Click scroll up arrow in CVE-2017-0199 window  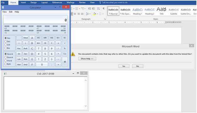(x=86, y=80)
